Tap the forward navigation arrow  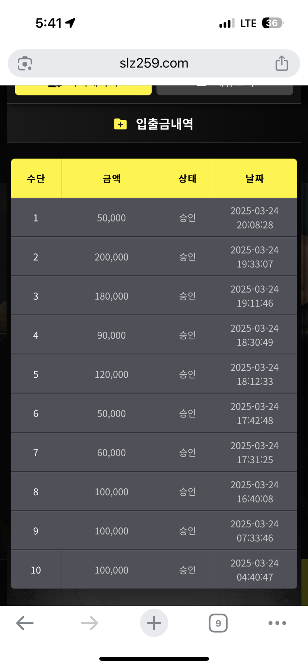(x=89, y=623)
